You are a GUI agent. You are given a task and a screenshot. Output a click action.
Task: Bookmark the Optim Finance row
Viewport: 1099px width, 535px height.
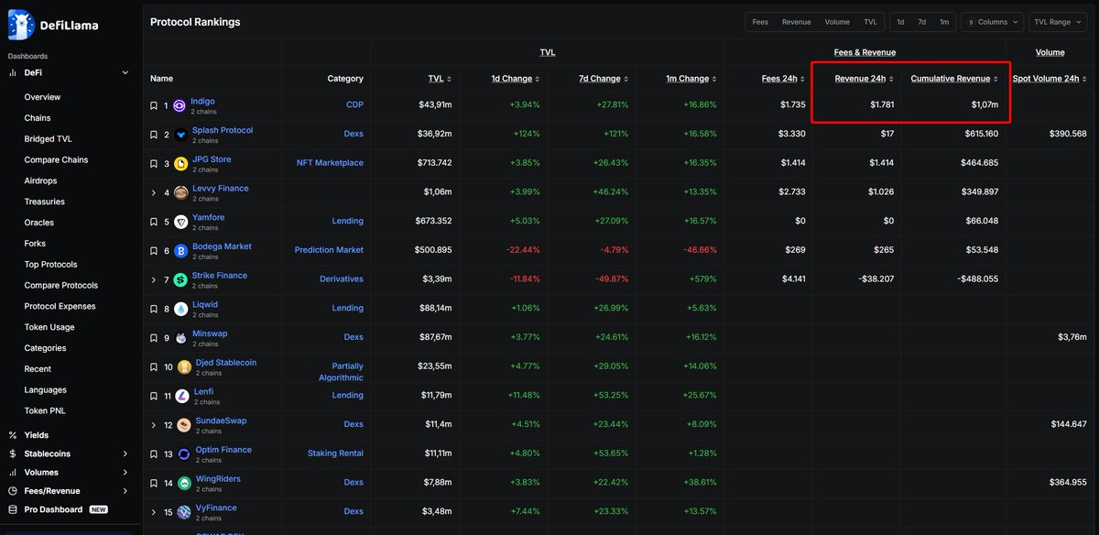point(154,454)
